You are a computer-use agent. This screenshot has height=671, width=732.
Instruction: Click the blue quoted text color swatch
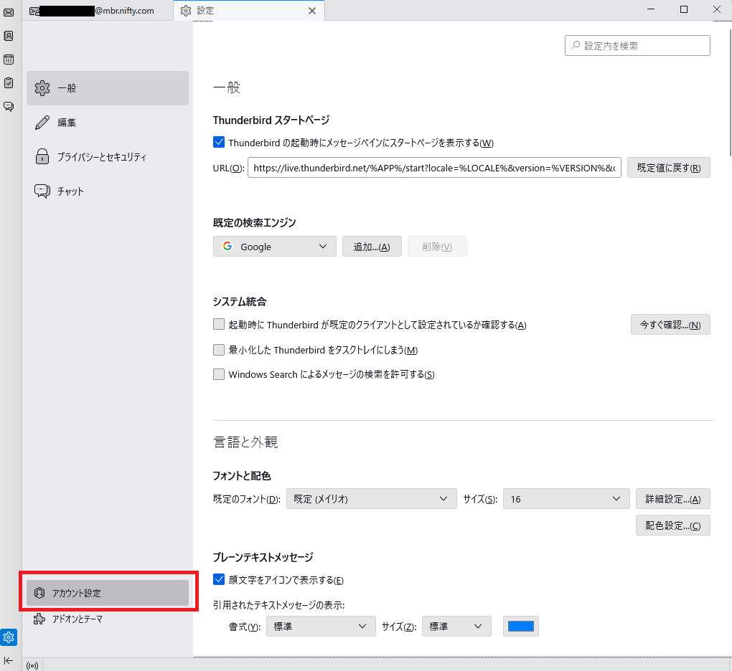pyautogui.click(x=521, y=627)
